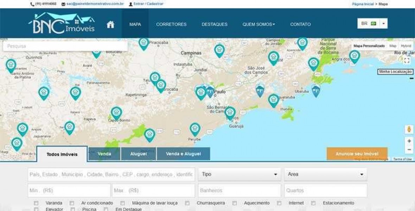Open the house marker above Peruíbe
The width and height of the screenshot is (415, 211).
pyautogui.click(x=195, y=129)
